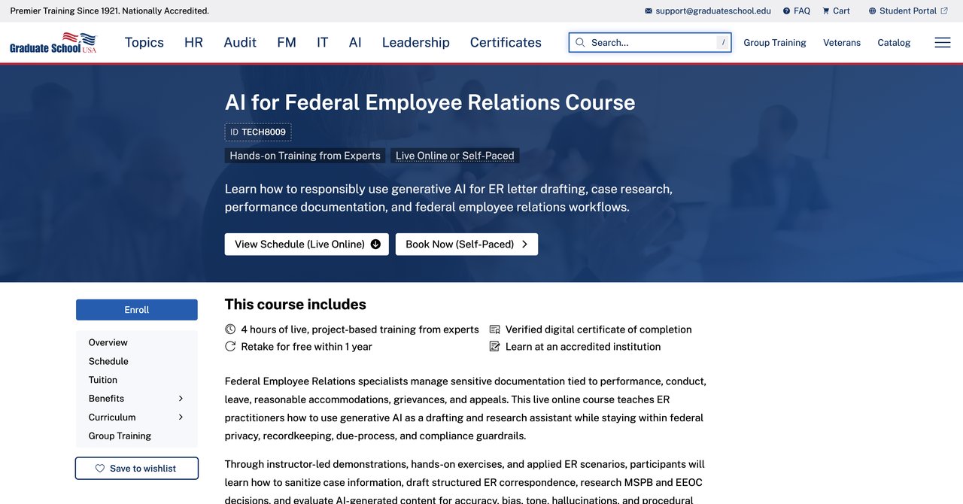Click the course ID TECH8009 badge
The image size is (963, 504).
(258, 132)
